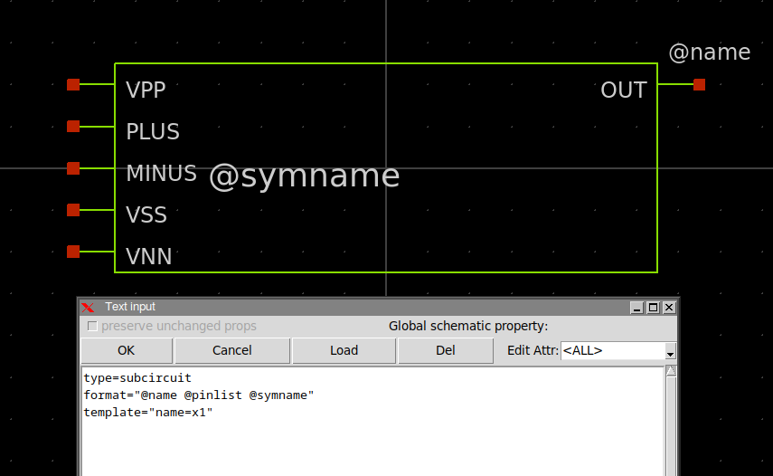Select the OUT pin red marker

pos(699,85)
